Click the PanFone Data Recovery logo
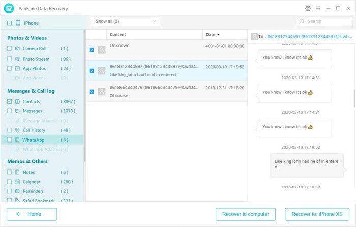This screenshot has height=227, width=356. 9,9
